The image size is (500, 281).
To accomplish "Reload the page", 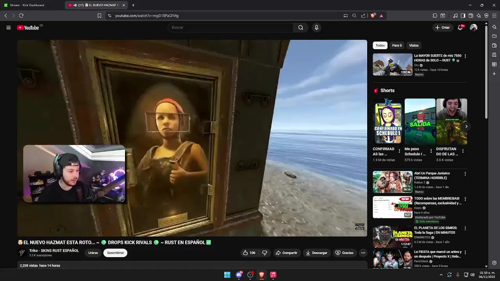I will coord(21,16).
